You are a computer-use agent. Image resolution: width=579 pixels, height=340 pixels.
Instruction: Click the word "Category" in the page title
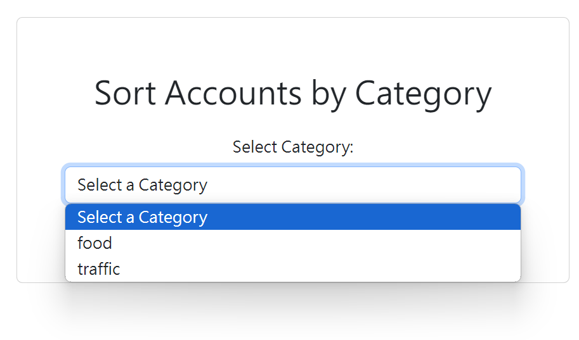point(423,93)
